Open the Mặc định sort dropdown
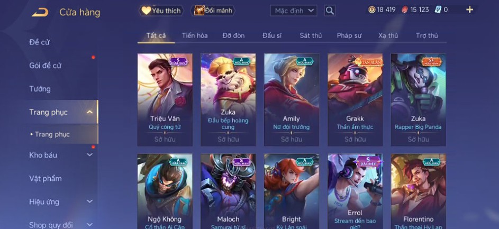 pyautogui.click(x=293, y=11)
